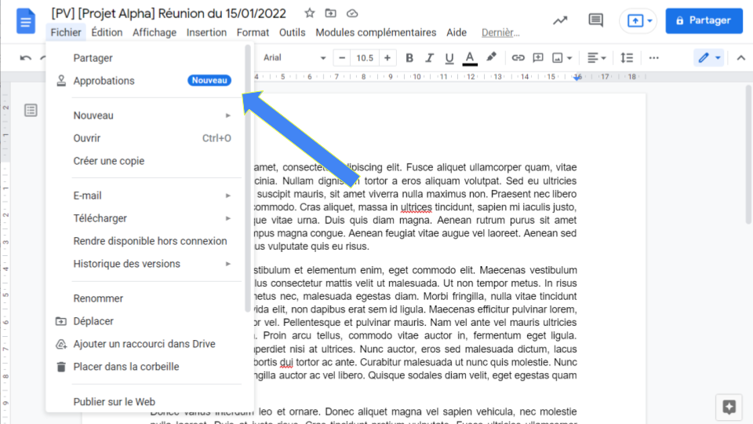Viewport: 753px width, 424px height.
Task: Click the Dernière modification link
Action: [x=500, y=32]
